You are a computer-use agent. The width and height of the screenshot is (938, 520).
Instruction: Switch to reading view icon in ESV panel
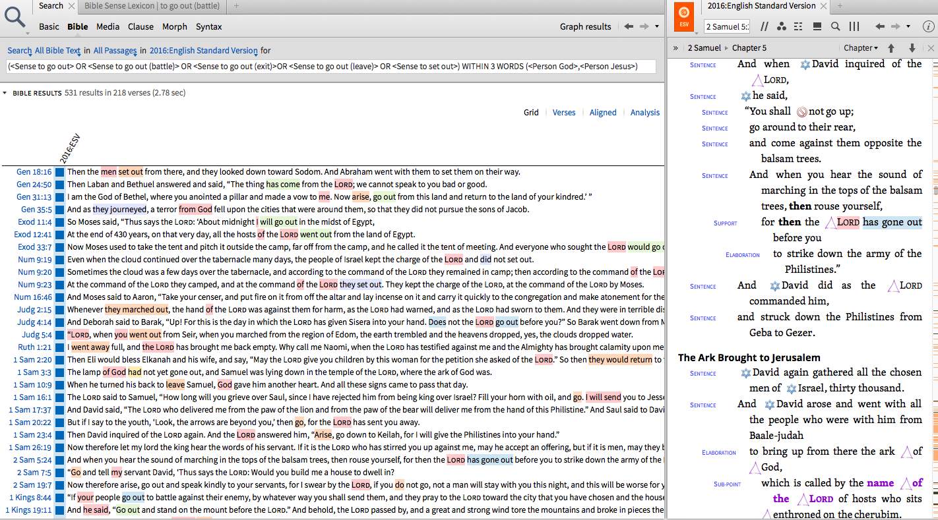[x=817, y=26]
